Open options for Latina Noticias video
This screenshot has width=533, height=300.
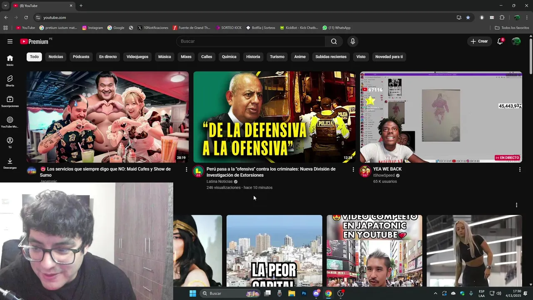tap(353, 170)
